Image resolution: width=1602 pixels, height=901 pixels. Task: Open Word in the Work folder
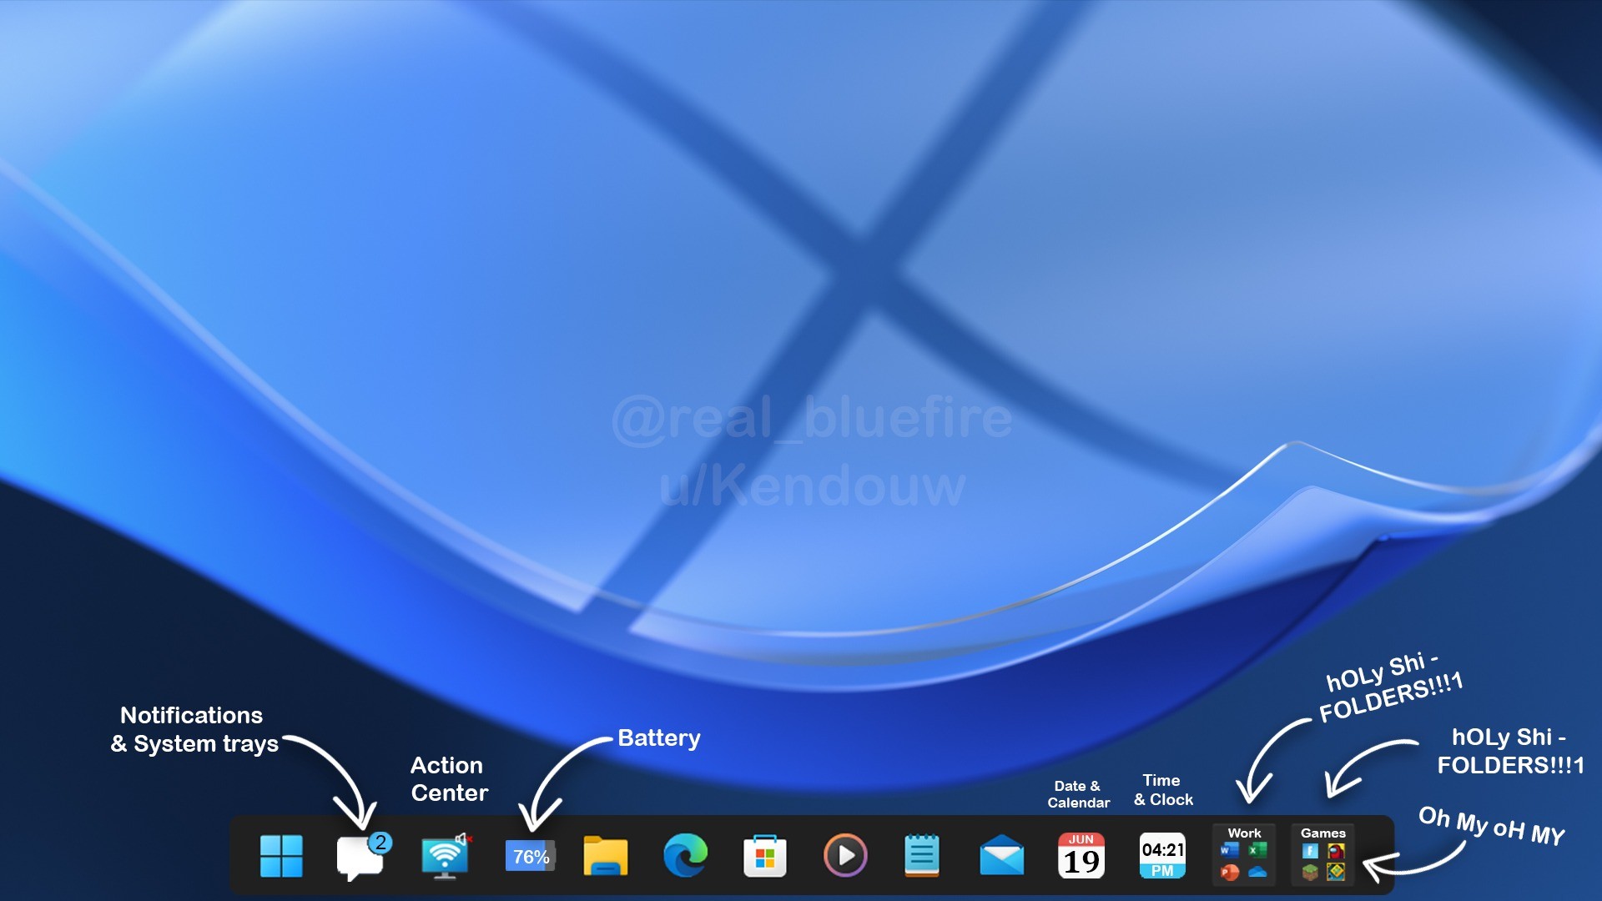point(1229,851)
